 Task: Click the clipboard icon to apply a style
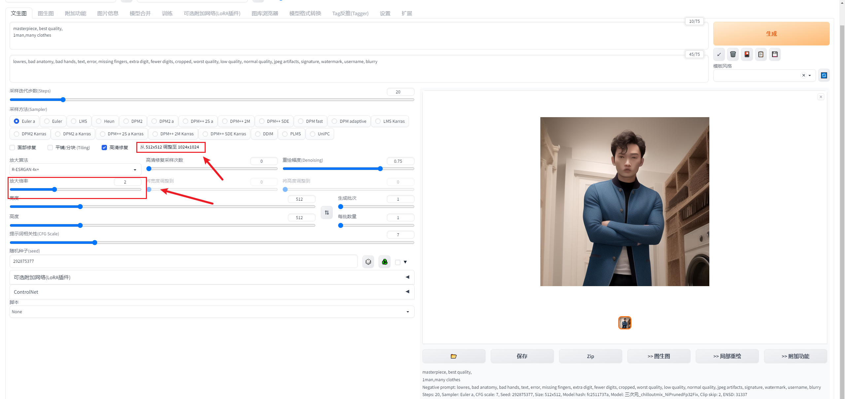tap(761, 54)
